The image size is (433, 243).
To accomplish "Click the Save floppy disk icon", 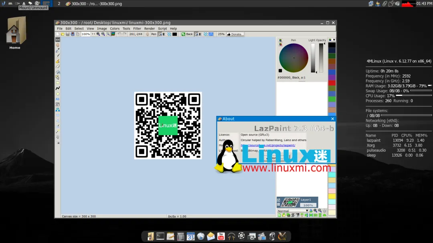I will pos(68,34).
